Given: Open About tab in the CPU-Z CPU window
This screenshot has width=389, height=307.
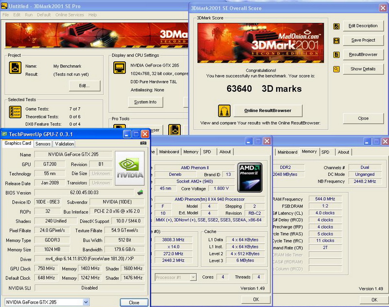Looking at the screenshot, I should point(225,152).
